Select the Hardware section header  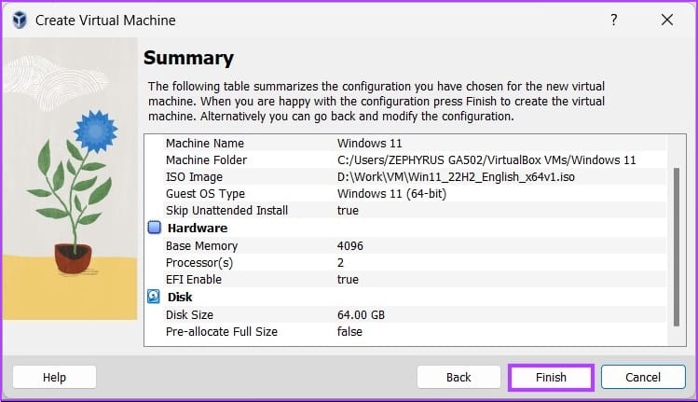[198, 229]
